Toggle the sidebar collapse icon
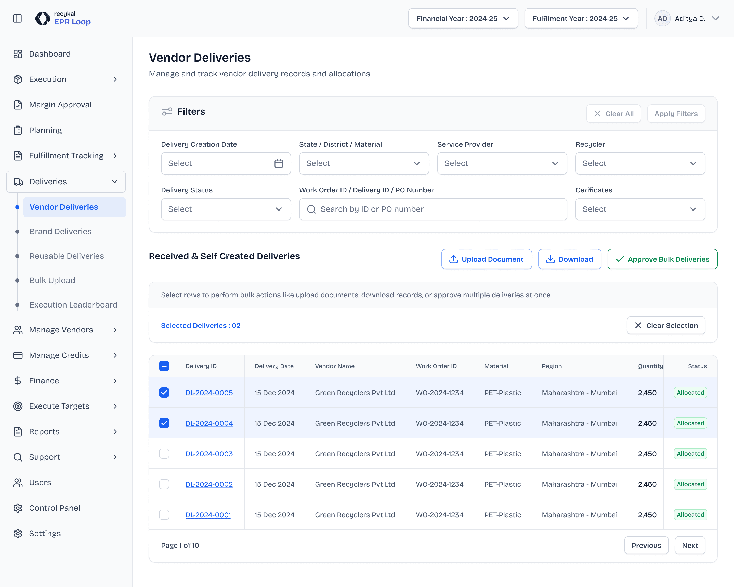 click(x=17, y=18)
